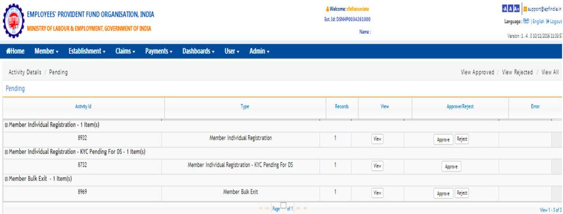Click 'View 1 - 3 of 3' status text
Screen dimensions: 563x214
[551, 210]
